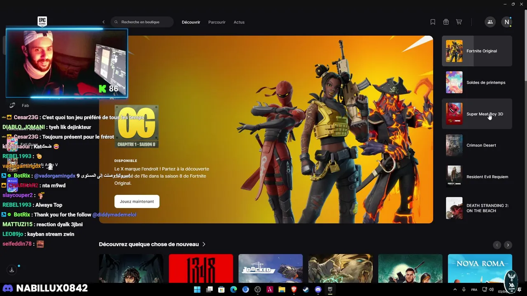Open the wishlist bookmark icon

433,22
